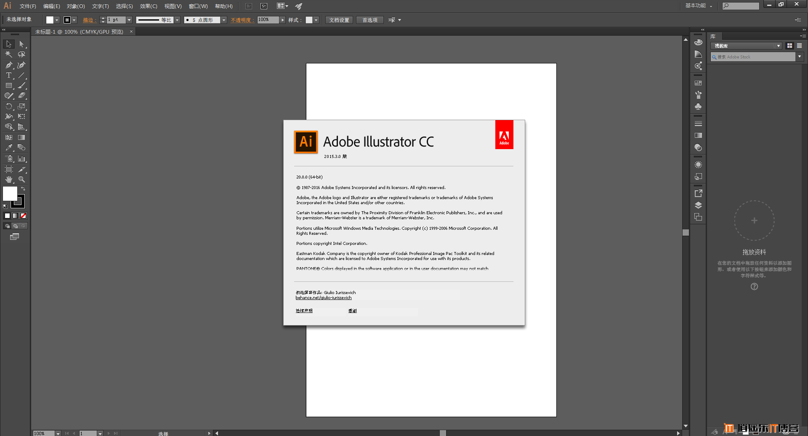Select the Type tool
Image resolution: width=808 pixels, height=436 pixels.
(x=9, y=76)
